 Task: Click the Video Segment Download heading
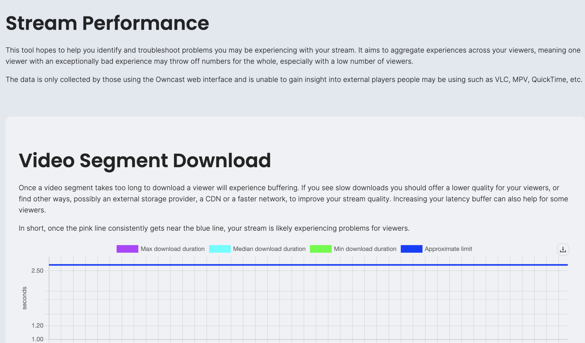pyautogui.click(x=145, y=160)
